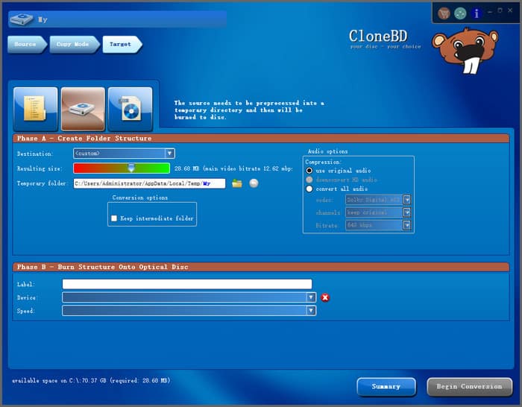Screen dimensions: 522x407
Task: Click the Summary button
Action: (386, 386)
